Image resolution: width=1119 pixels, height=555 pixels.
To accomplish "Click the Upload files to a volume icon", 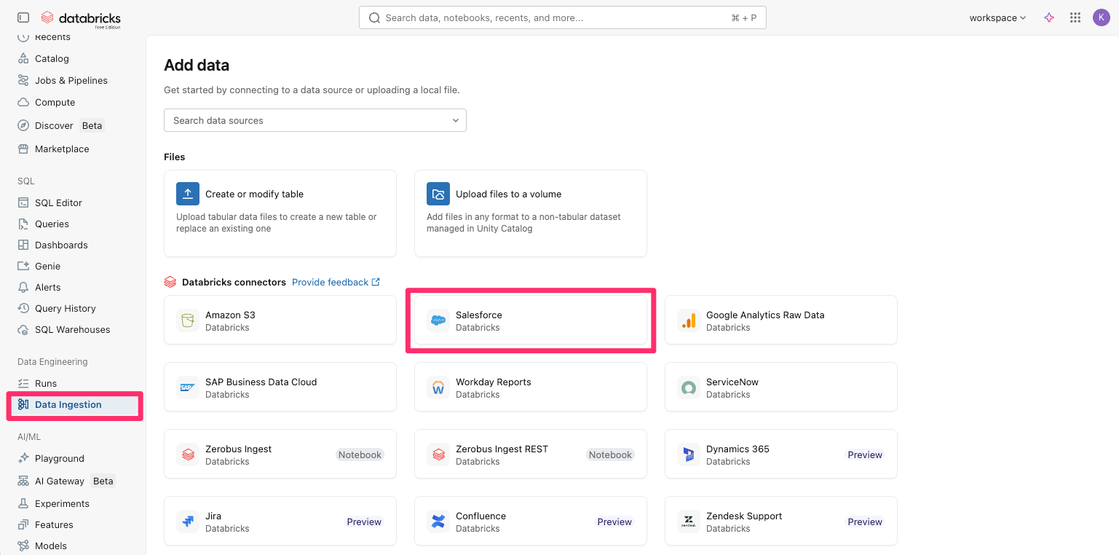I will click(438, 194).
